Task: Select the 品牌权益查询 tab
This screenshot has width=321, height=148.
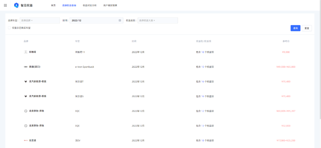Action: click(69, 5)
